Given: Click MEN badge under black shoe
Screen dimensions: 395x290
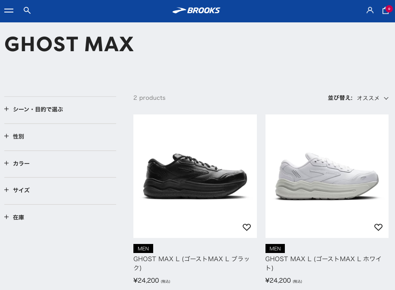Looking at the screenshot, I should 143,249.
